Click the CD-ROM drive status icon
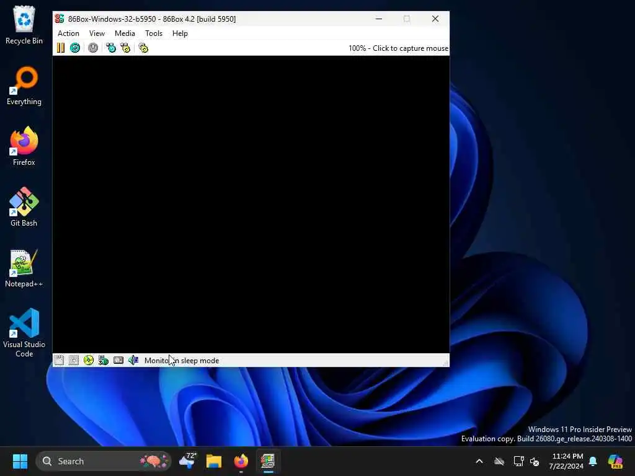This screenshot has width=635, height=476. 88,360
